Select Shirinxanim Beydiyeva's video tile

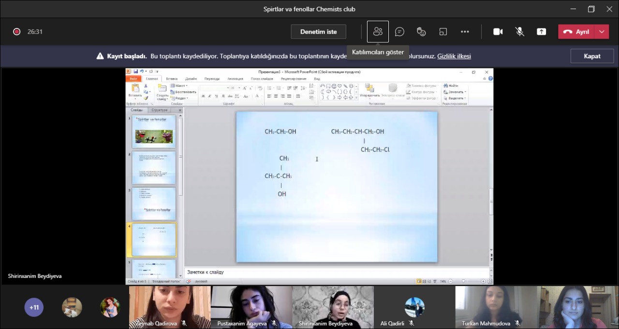click(333, 305)
